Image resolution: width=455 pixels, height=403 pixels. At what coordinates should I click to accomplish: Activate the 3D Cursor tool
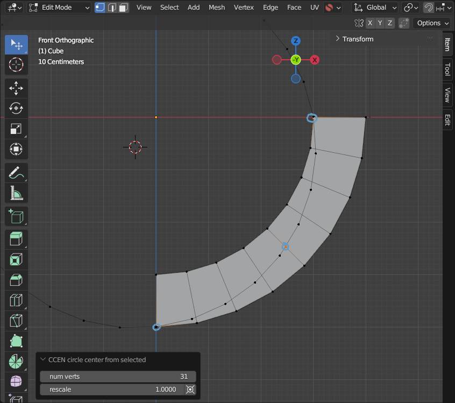(x=16, y=65)
